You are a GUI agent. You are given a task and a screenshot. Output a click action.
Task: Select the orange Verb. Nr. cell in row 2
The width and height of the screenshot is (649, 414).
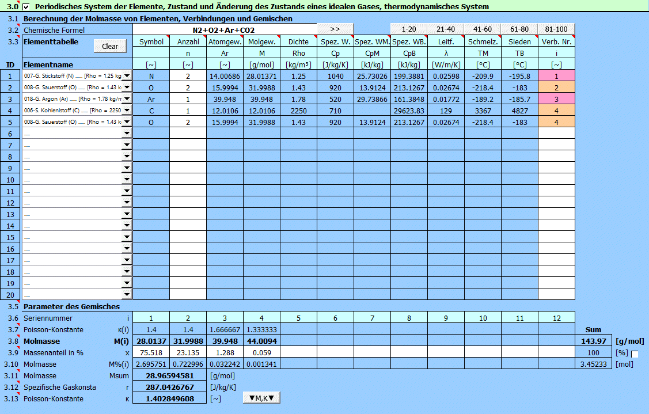pyautogui.click(x=556, y=87)
